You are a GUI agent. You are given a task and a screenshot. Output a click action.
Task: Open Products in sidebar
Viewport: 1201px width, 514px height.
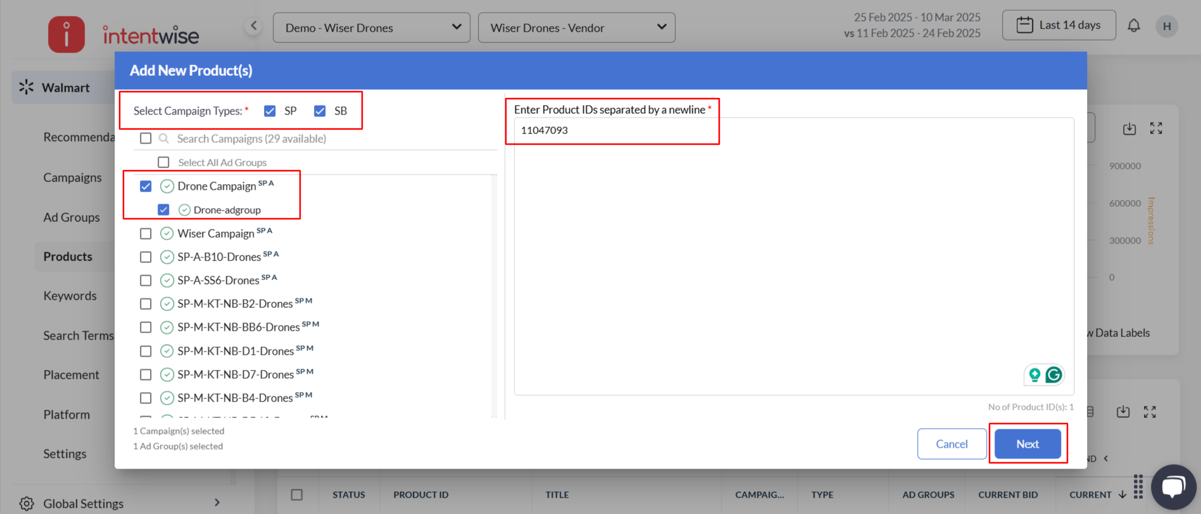(68, 256)
